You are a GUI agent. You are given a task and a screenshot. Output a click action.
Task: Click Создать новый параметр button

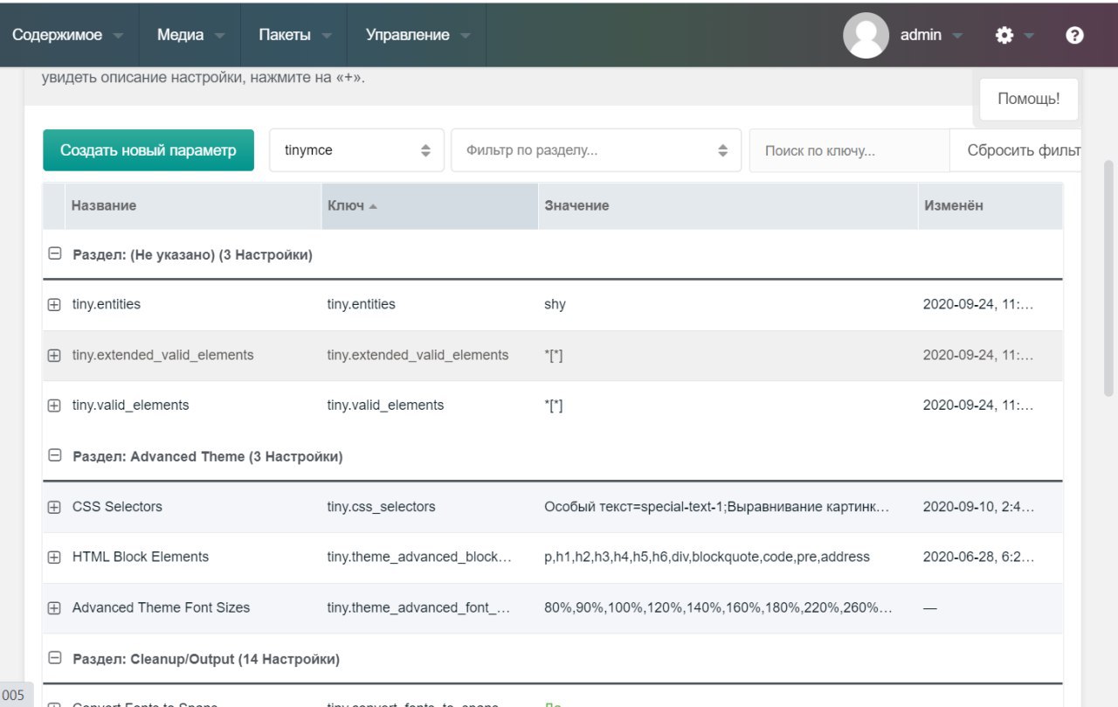coord(148,150)
